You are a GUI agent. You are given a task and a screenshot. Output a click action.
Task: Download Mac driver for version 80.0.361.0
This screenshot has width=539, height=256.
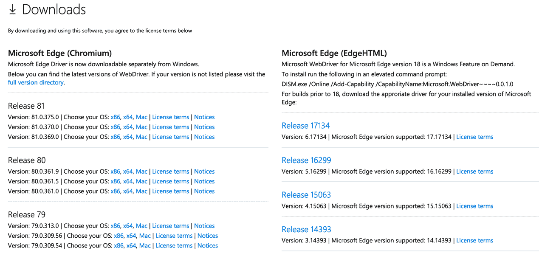click(141, 191)
